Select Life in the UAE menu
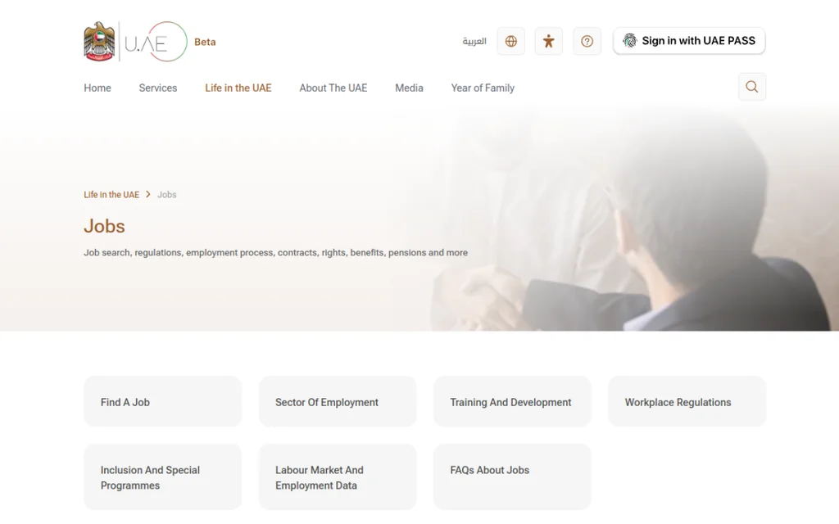839x524 pixels. coord(238,88)
